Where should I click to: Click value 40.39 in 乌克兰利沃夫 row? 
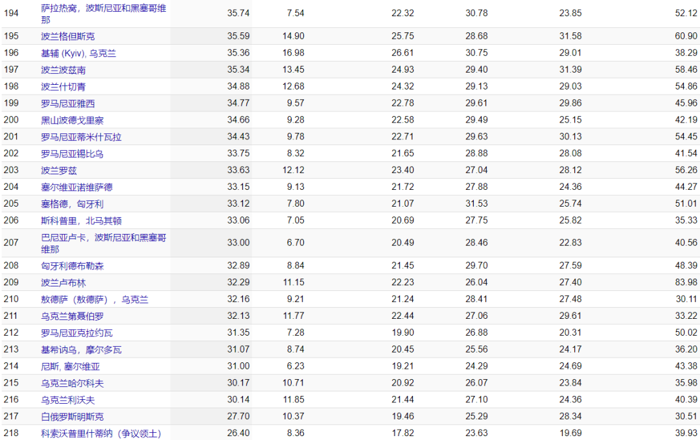pos(686,399)
